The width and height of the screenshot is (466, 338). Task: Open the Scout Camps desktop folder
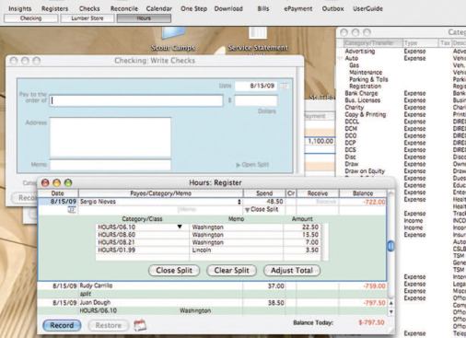173,40
